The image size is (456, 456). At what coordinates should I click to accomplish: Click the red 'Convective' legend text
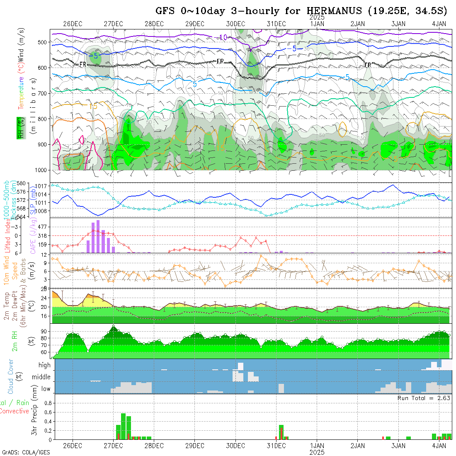point(14,411)
